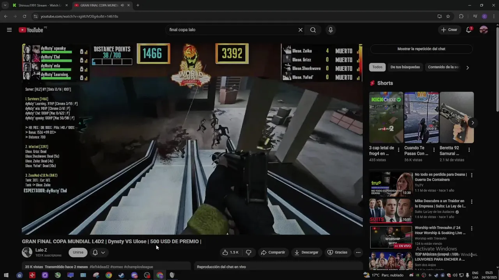Viewport: 499px width, 280px height.
Task: Open Steam from the taskbar
Action: [122, 275]
